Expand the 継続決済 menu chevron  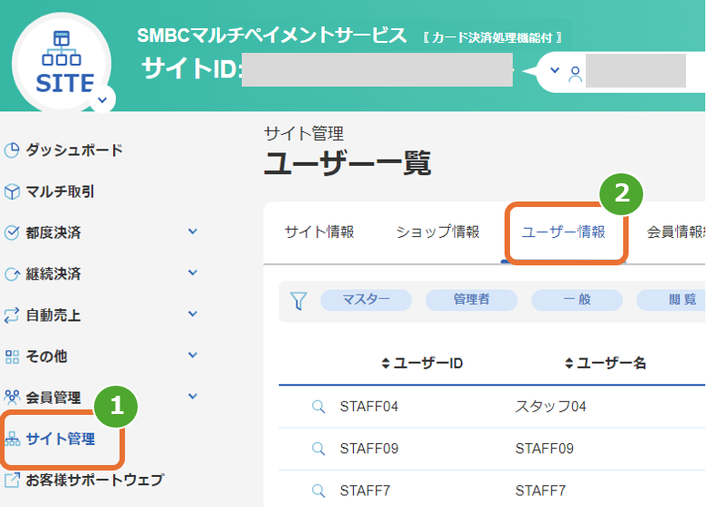pyautogui.click(x=193, y=273)
